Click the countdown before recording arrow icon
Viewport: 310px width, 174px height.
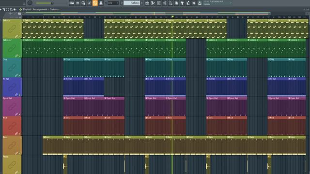coord(77,3)
